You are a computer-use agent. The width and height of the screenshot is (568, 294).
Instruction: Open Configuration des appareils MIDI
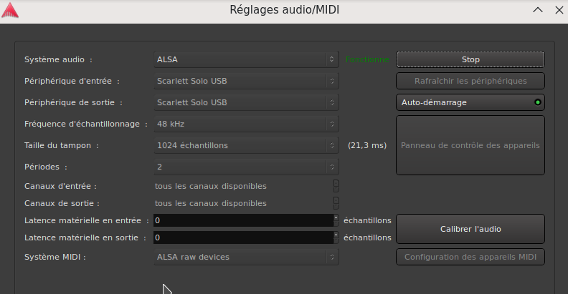point(470,257)
